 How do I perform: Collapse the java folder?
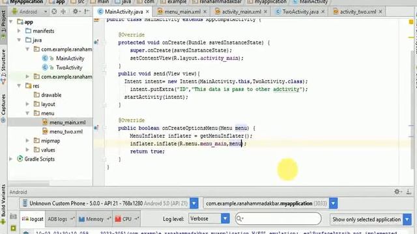(19, 40)
